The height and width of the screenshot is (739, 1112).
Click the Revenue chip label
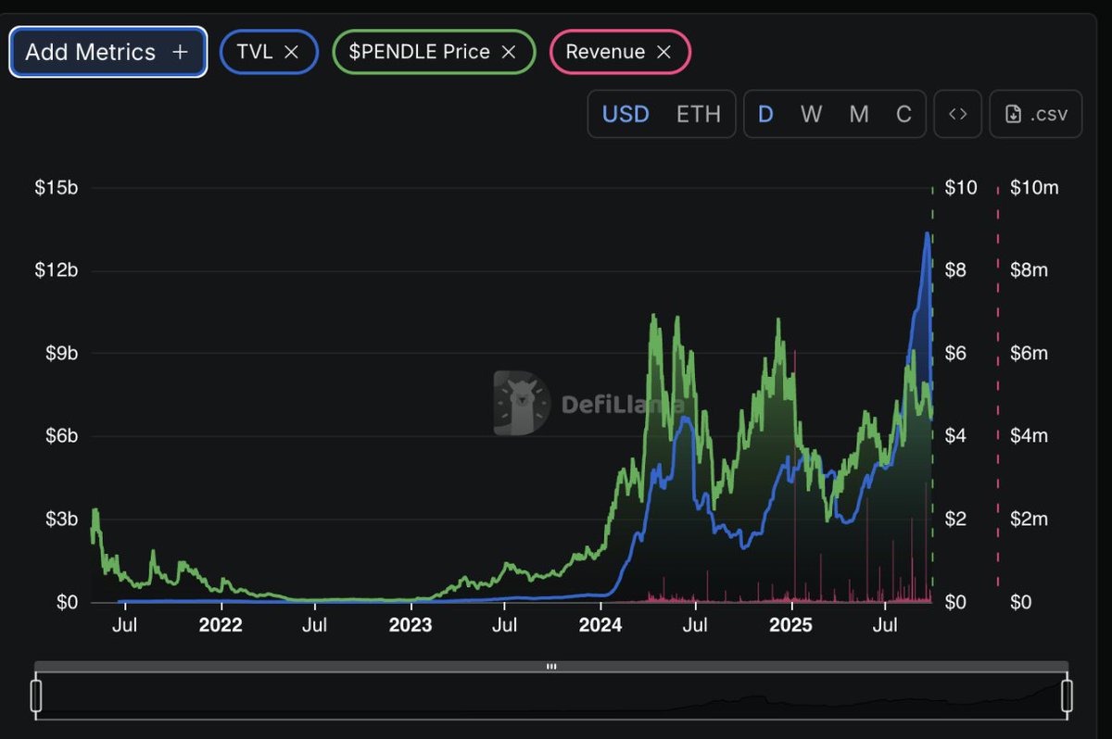(x=605, y=52)
